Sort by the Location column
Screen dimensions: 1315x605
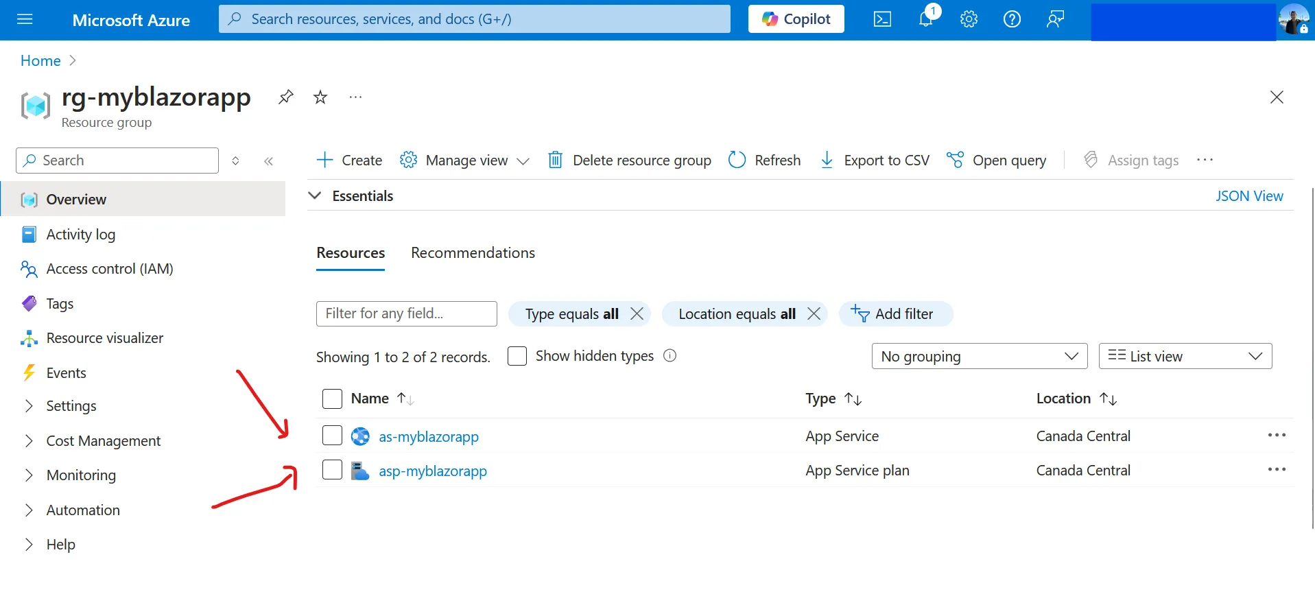pyautogui.click(x=1076, y=399)
